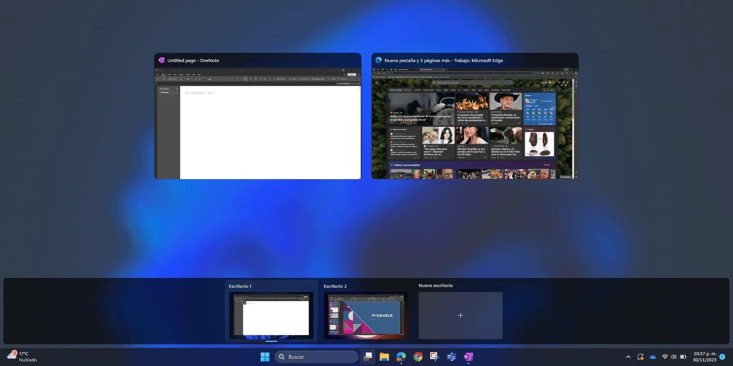Open File Explorer from the taskbar

coord(383,357)
